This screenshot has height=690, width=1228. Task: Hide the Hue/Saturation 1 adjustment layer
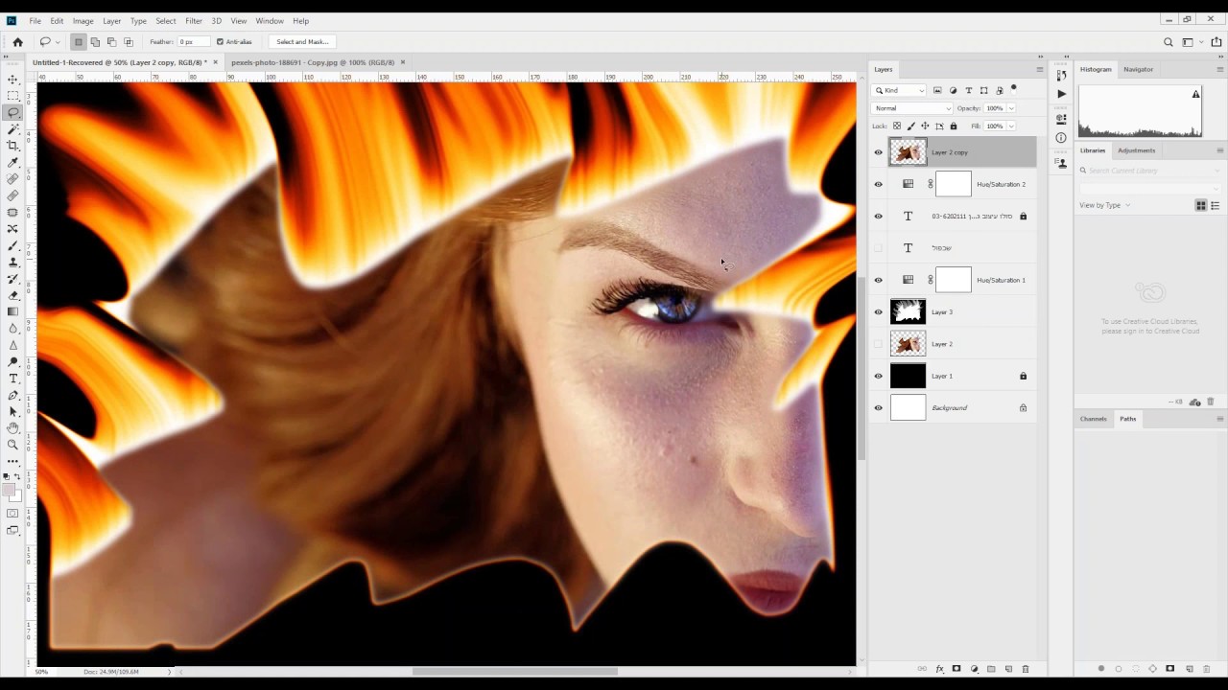878,280
